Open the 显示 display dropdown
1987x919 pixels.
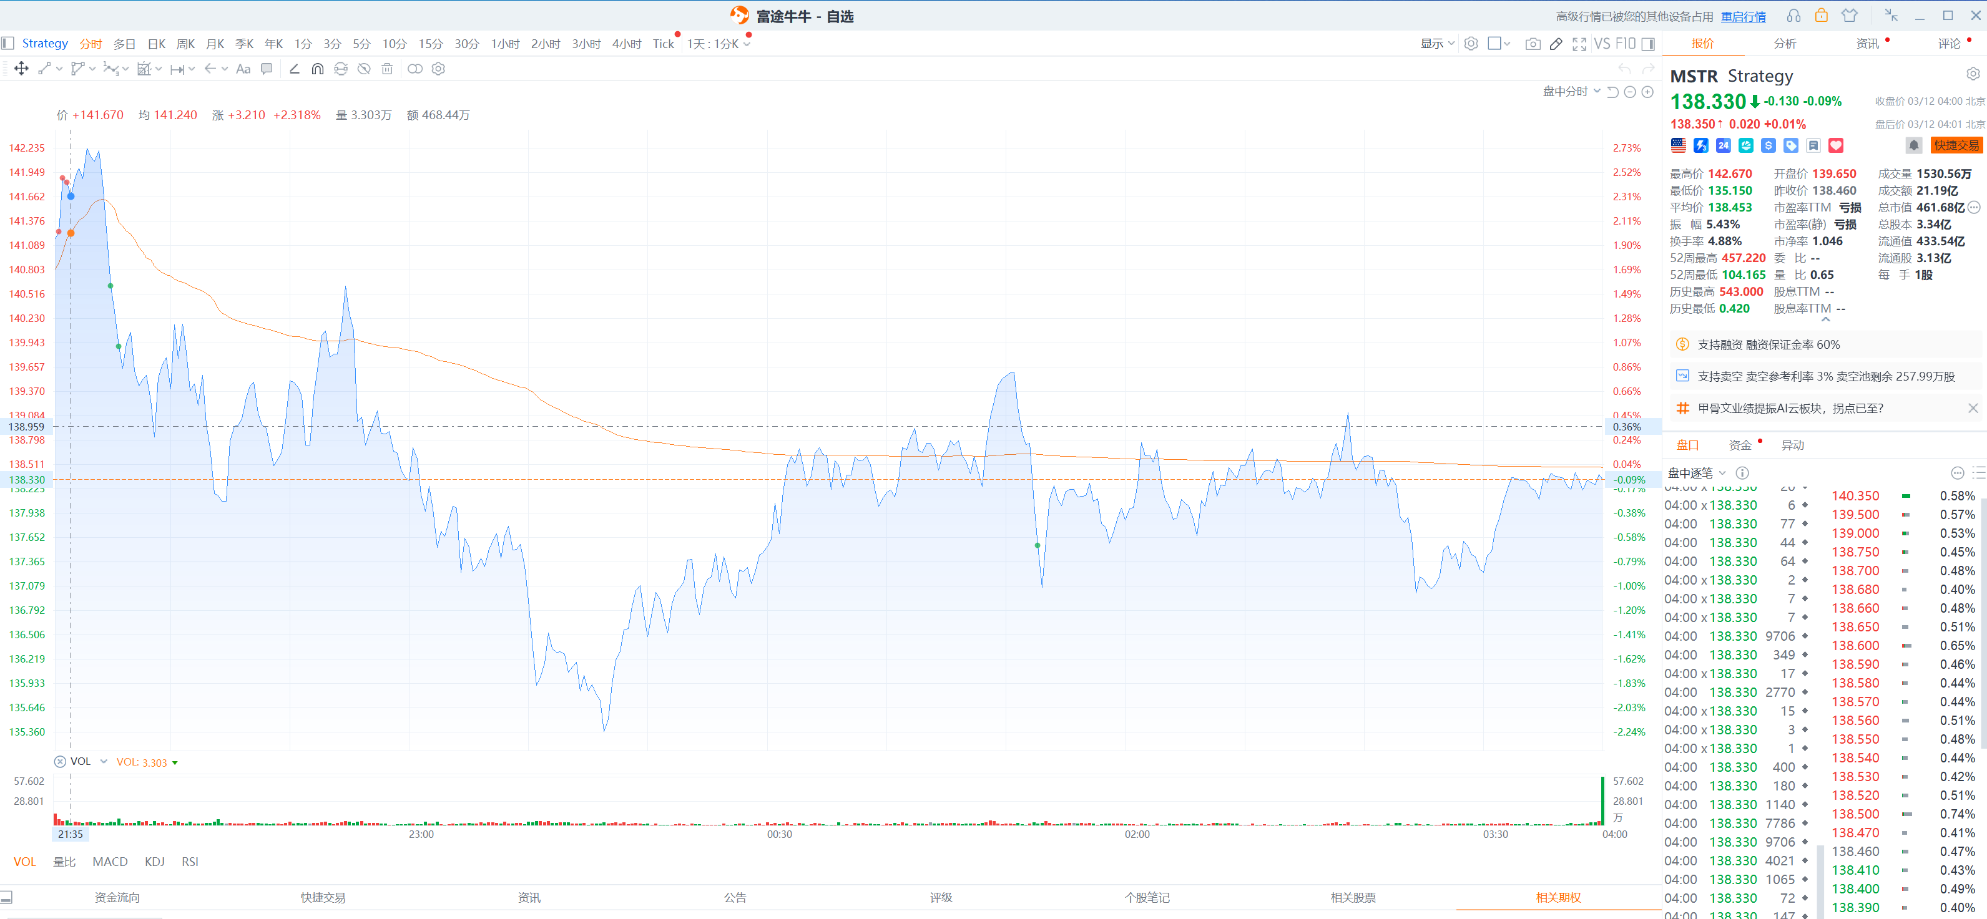pos(1436,43)
